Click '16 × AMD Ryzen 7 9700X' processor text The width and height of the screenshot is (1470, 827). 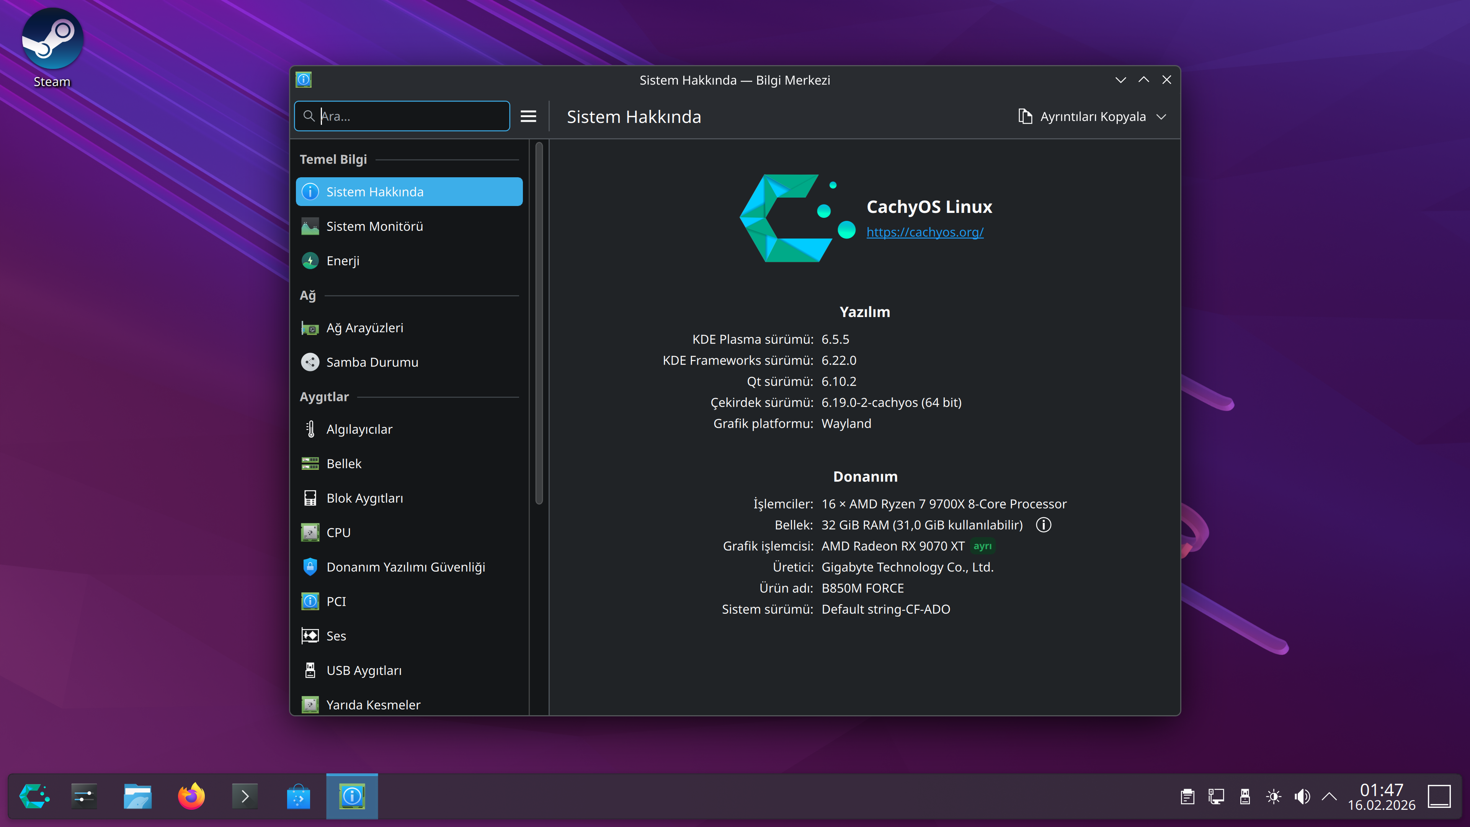pyautogui.click(x=944, y=504)
